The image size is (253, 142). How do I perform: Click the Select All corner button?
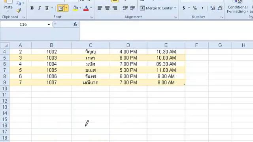5,45
